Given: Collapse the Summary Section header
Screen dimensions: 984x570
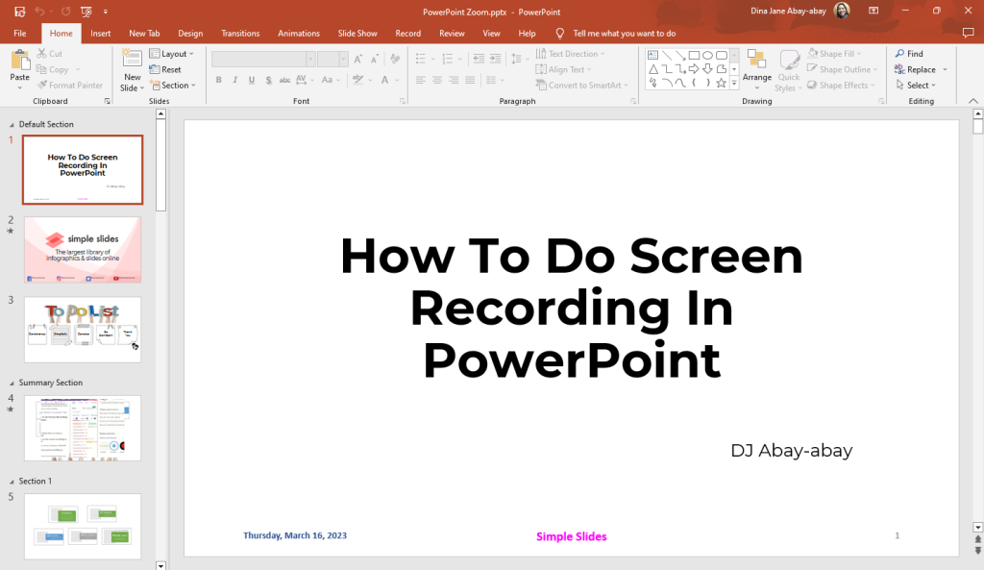Looking at the screenshot, I should pyautogui.click(x=12, y=383).
